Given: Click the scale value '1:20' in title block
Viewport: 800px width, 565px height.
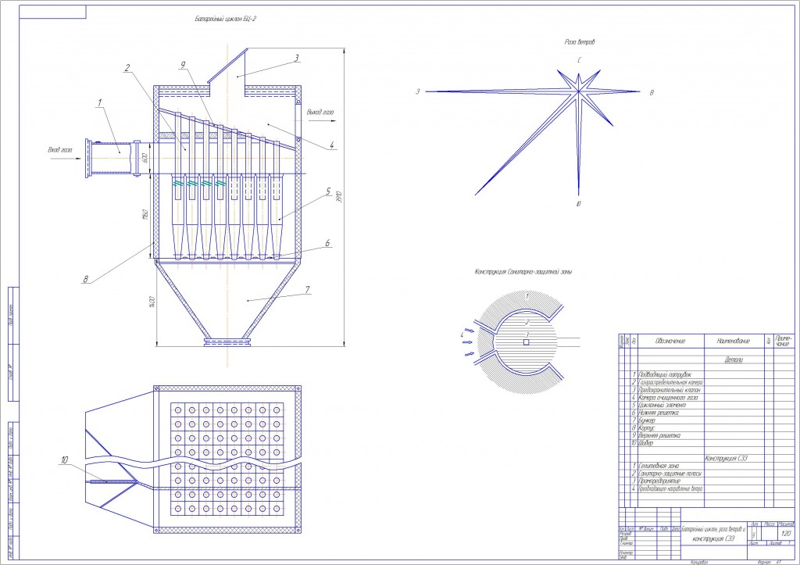Looking at the screenshot, I should [x=786, y=534].
